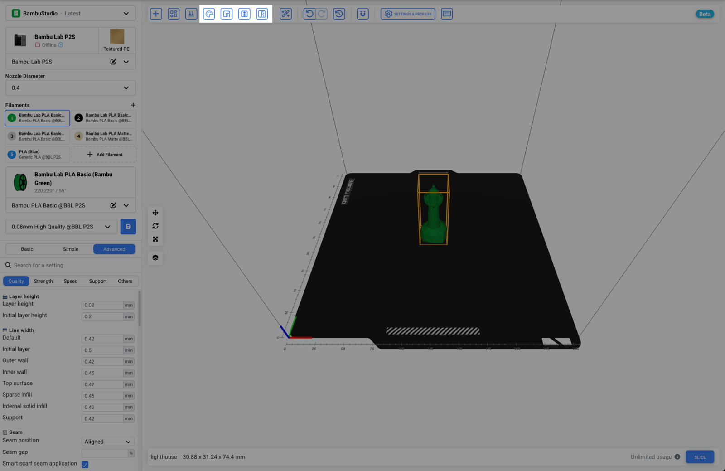This screenshot has width=725, height=471.
Task: Click the Default line width field
Action: point(102,339)
